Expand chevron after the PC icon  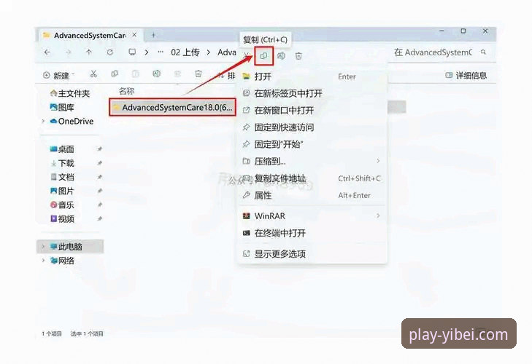[x=147, y=52]
